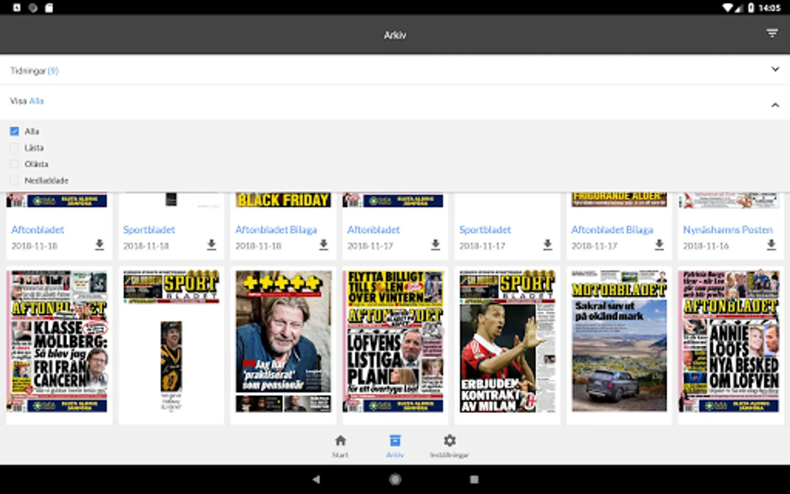The height and width of the screenshot is (494, 790).
Task: Uncheck the Alla checkbox
Action: point(14,131)
